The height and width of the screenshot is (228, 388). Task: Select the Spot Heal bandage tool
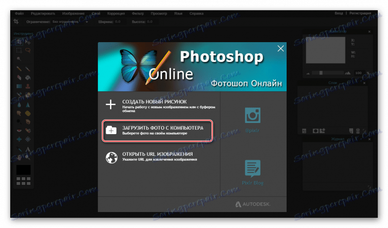28,130
